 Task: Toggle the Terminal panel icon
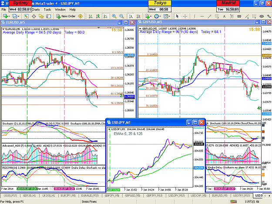(x=49, y=16)
